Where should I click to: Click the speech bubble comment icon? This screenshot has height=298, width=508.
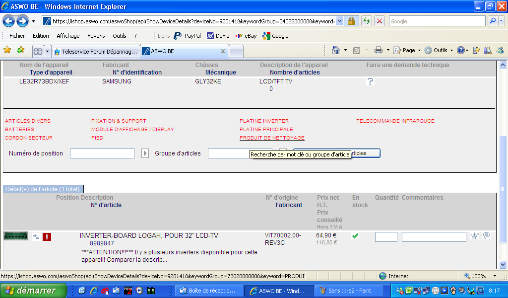pyautogui.click(x=486, y=236)
